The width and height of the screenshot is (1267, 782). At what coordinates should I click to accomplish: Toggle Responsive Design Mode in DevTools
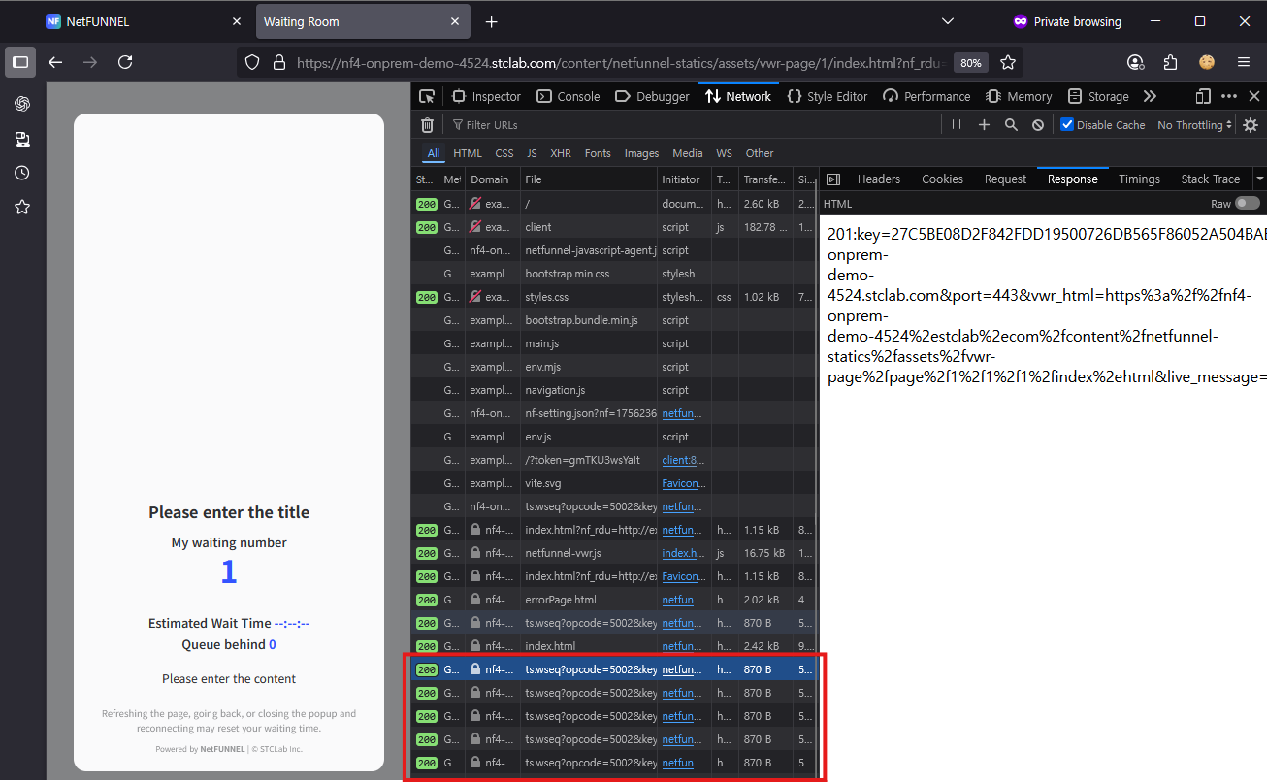pyautogui.click(x=1202, y=96)
